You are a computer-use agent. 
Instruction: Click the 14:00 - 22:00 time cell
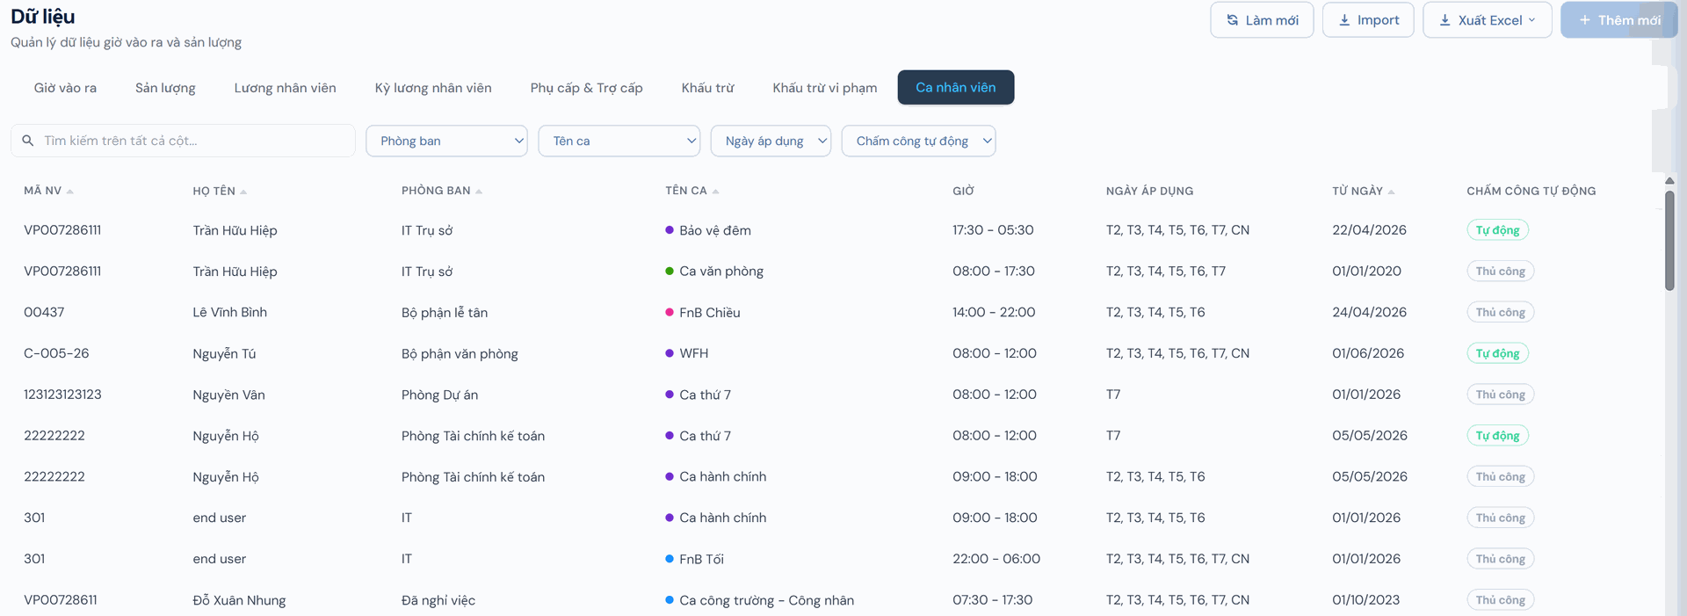tap(994, 312)
